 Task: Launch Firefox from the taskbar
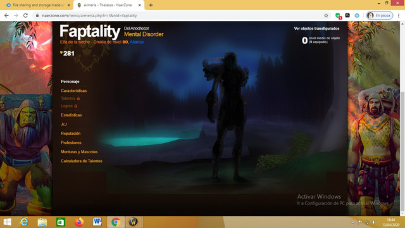tap(79, 222)
